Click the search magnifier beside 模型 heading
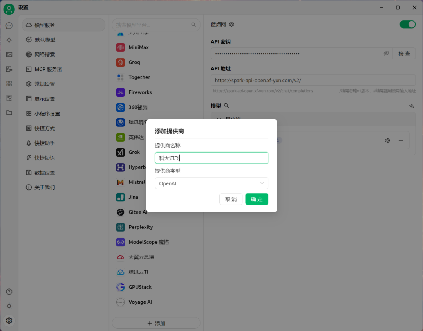The height and width of the screenshot is (331, 423). click(x=226, y=106)
